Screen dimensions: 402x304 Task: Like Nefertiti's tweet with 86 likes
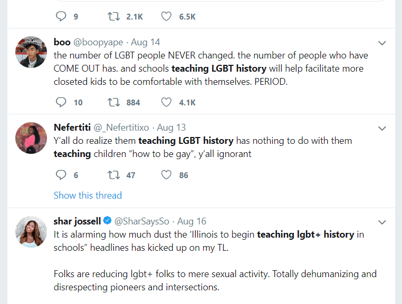coord(167,175)
